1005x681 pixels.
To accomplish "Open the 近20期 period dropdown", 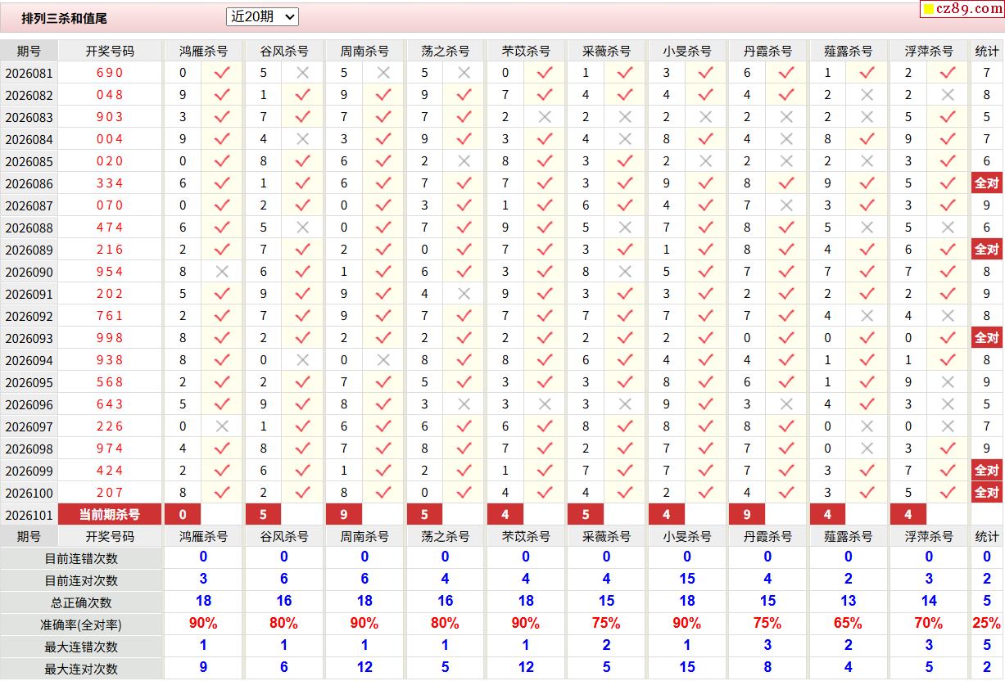I will pos(262,16).
